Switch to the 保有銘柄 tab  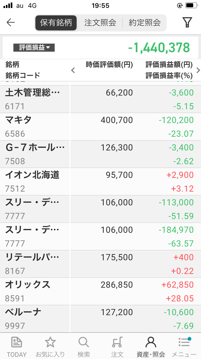pyautogui.click(x=56, y=23)
